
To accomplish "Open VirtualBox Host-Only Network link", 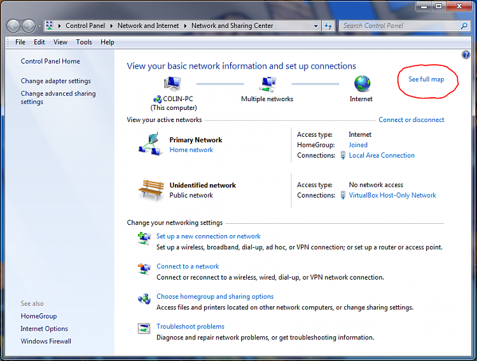I will (392, 195).
